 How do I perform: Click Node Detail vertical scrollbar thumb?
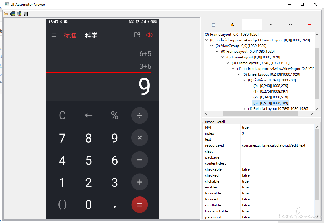[317, 165]
